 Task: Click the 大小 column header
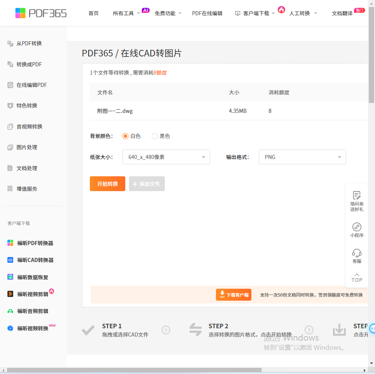(x=234, y=93)
